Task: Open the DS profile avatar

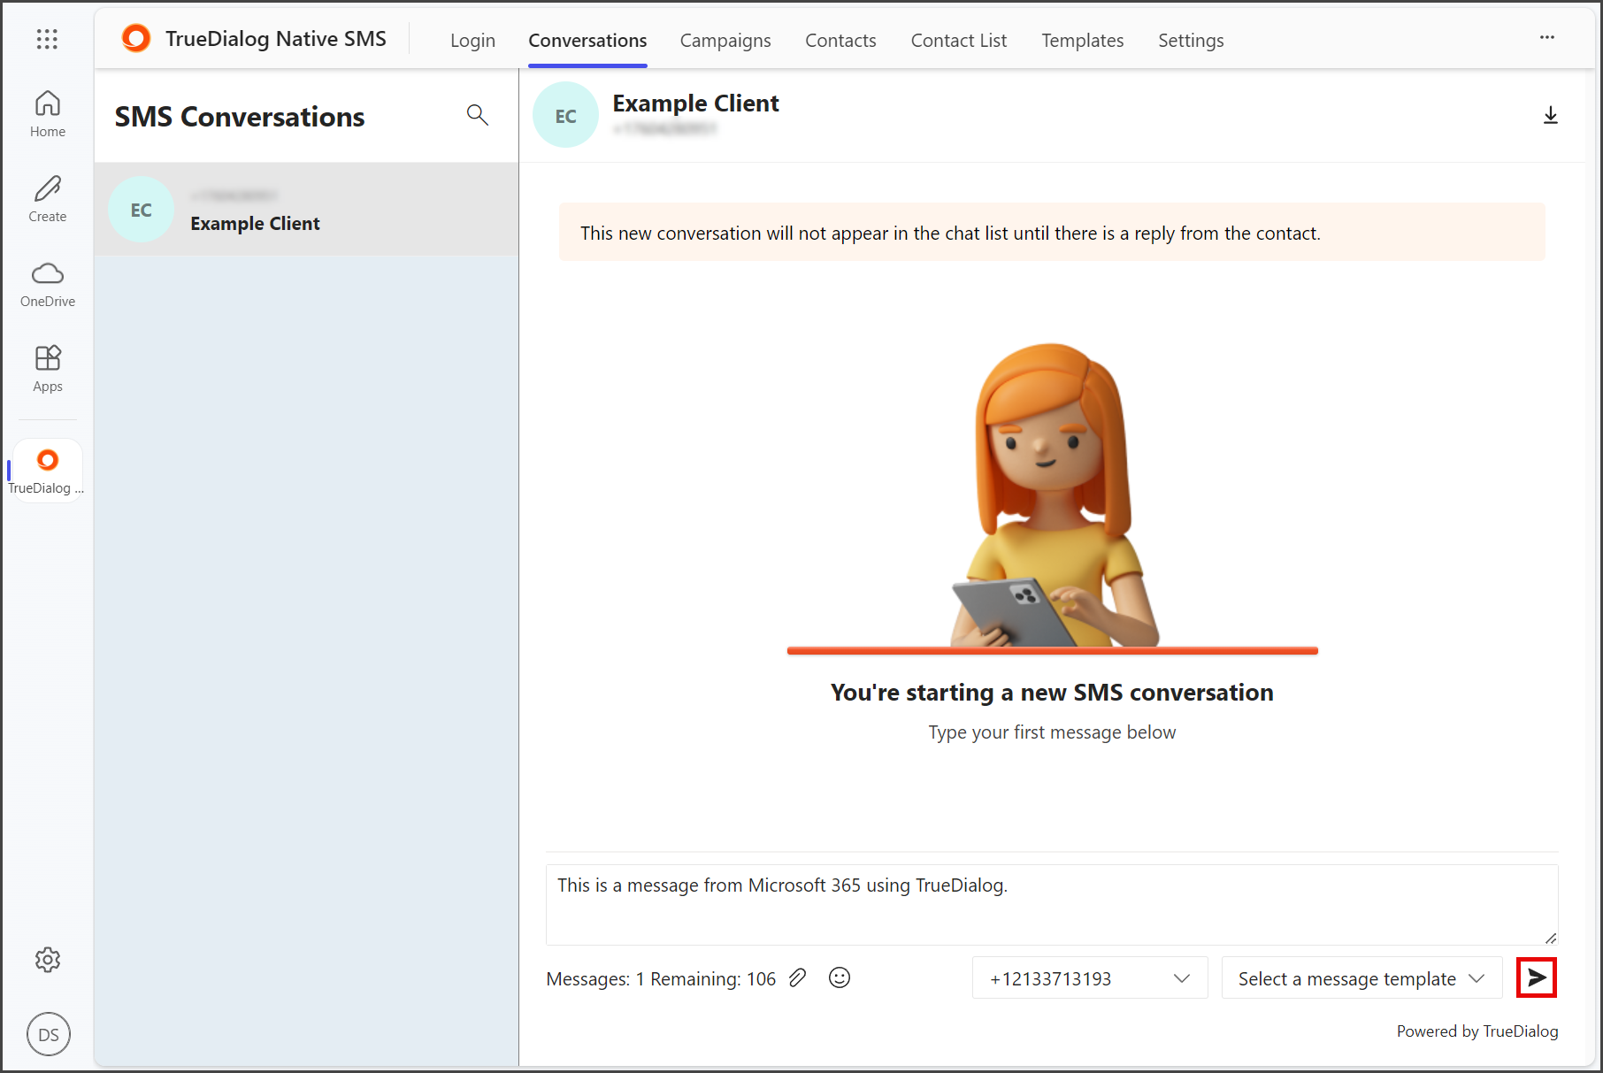Action: coord(49,1034)
